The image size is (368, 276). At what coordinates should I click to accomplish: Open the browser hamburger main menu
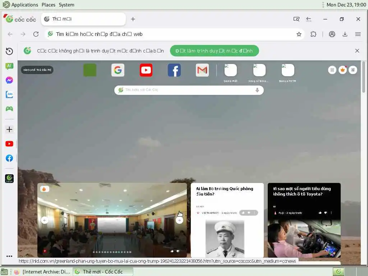pos(358,34)
